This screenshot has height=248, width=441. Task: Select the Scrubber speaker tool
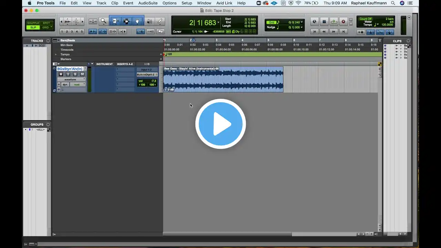click(x=149, y=21)
